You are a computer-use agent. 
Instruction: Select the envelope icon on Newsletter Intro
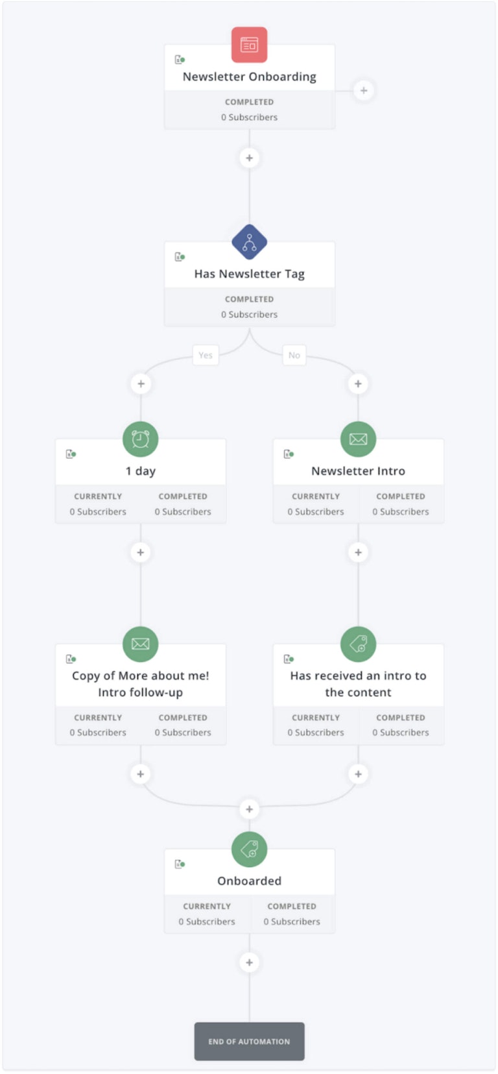coord(358,439)
